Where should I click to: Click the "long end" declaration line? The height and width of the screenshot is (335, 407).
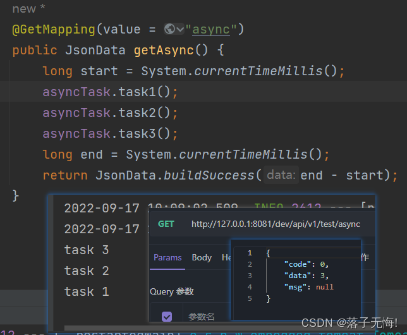coord(186,154)
